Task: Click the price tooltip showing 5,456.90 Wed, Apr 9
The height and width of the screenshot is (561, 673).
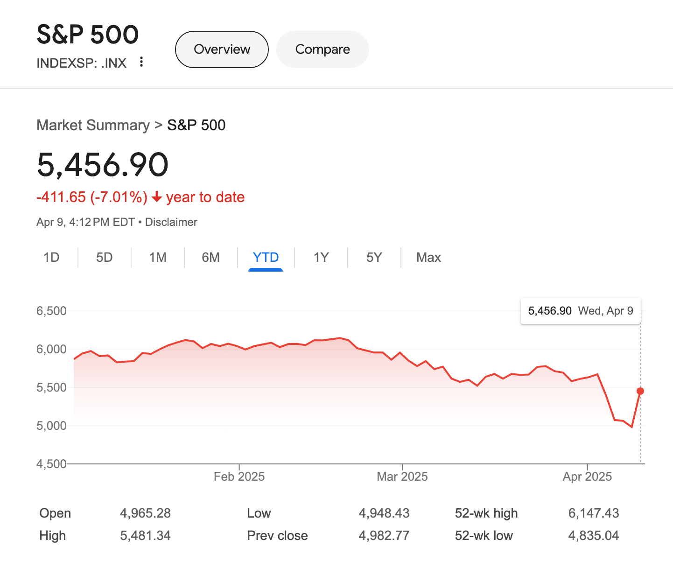Action: tap(580, 310)
